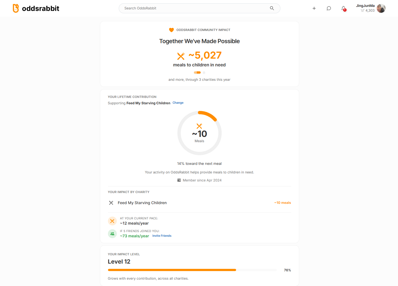Switch to the second carousel dot
The height and width of the screenshot is (286, 398).
tap(204, 72)
